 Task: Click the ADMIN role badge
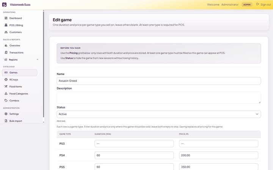[x=247, y=5]
